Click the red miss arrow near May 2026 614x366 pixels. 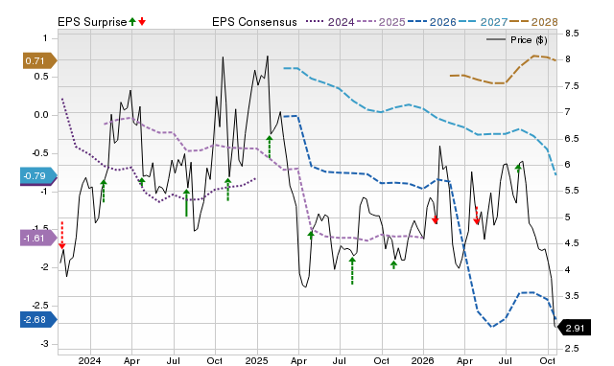[477, 216]
